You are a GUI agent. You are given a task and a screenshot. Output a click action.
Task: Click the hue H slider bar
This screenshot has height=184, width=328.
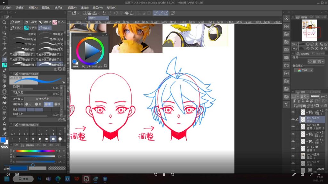tap(36, 151)
